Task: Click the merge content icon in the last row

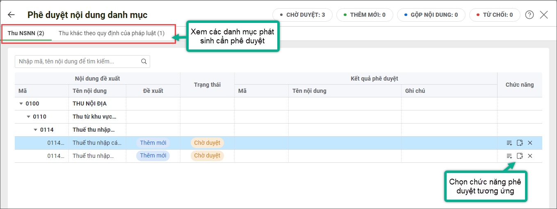Action: [x=520, y=156]
